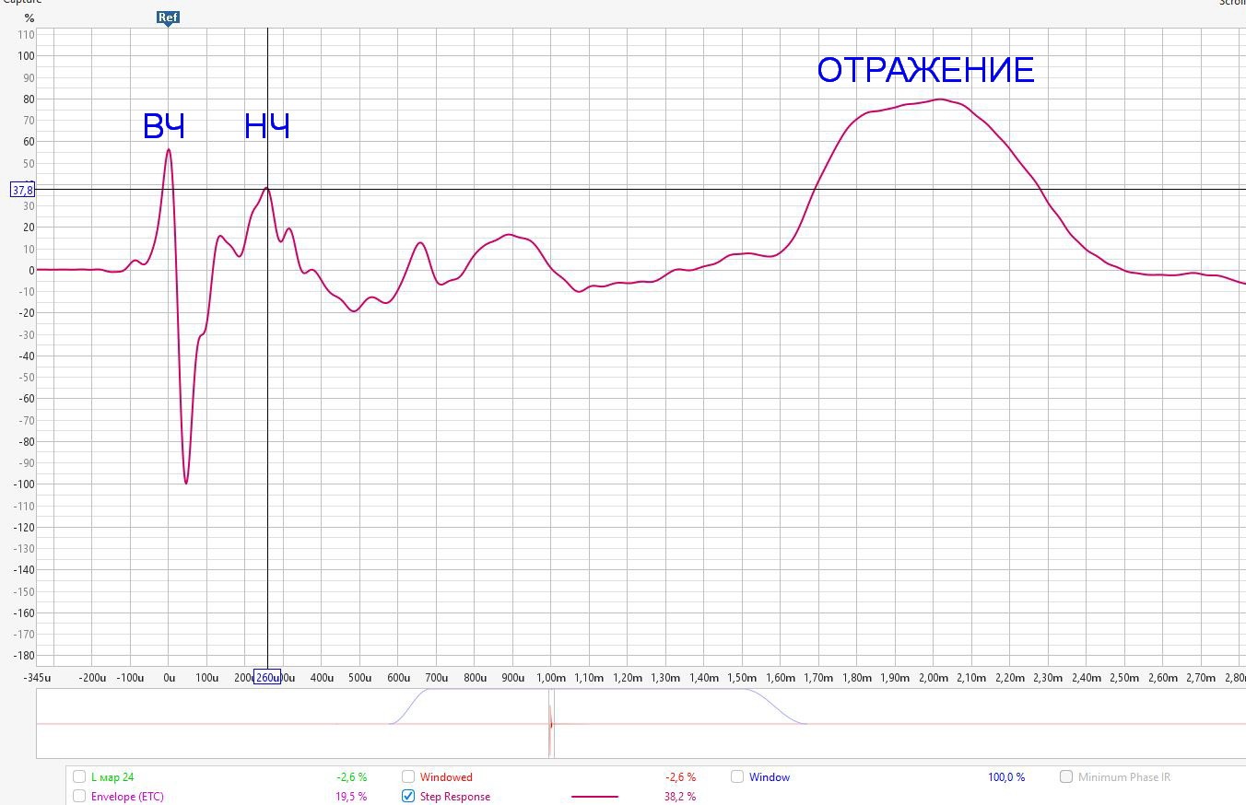
Task: Click the % Y-axis unit label
Action: pyautogui.click(x=29, y=17)
